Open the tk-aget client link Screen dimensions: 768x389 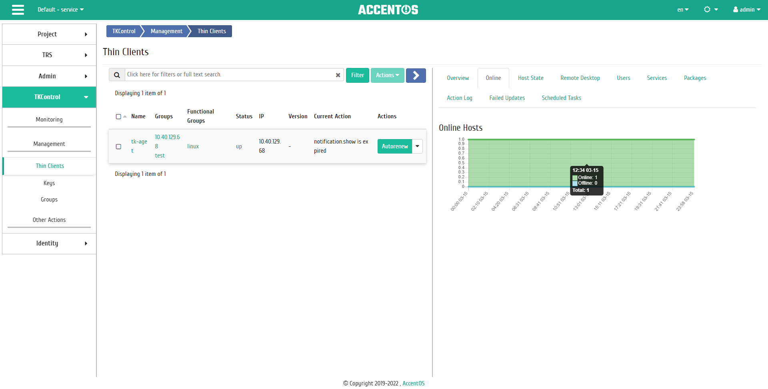pyautogui.click(x=139, y=146)
